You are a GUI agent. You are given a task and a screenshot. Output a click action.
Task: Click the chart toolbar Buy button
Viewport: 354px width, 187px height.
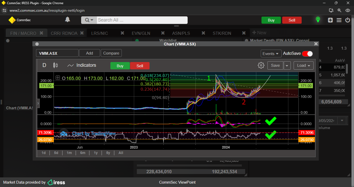120,66
